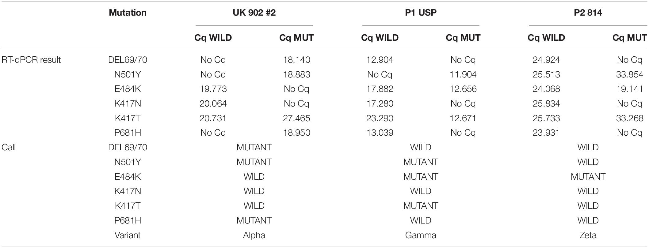Screen dimensions: 649x248
Task: Select the Gamma variant cell
Action: coord(421,235)
